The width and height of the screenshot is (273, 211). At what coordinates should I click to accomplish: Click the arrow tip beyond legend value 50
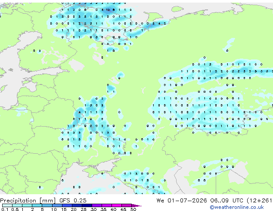click(136, 205)
